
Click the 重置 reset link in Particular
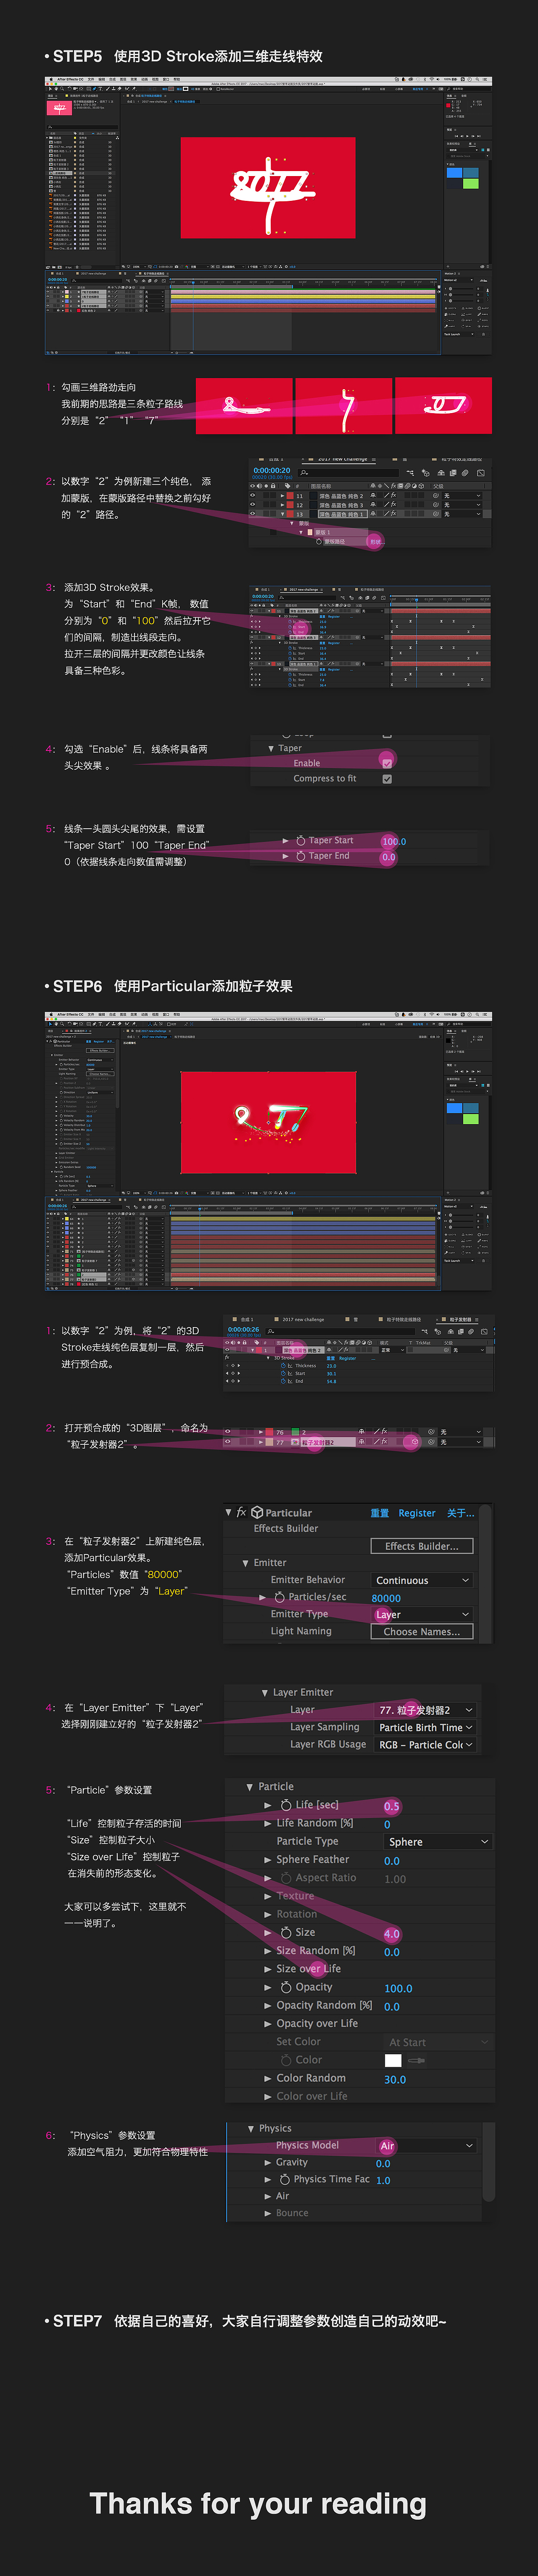click(379, 1513)
